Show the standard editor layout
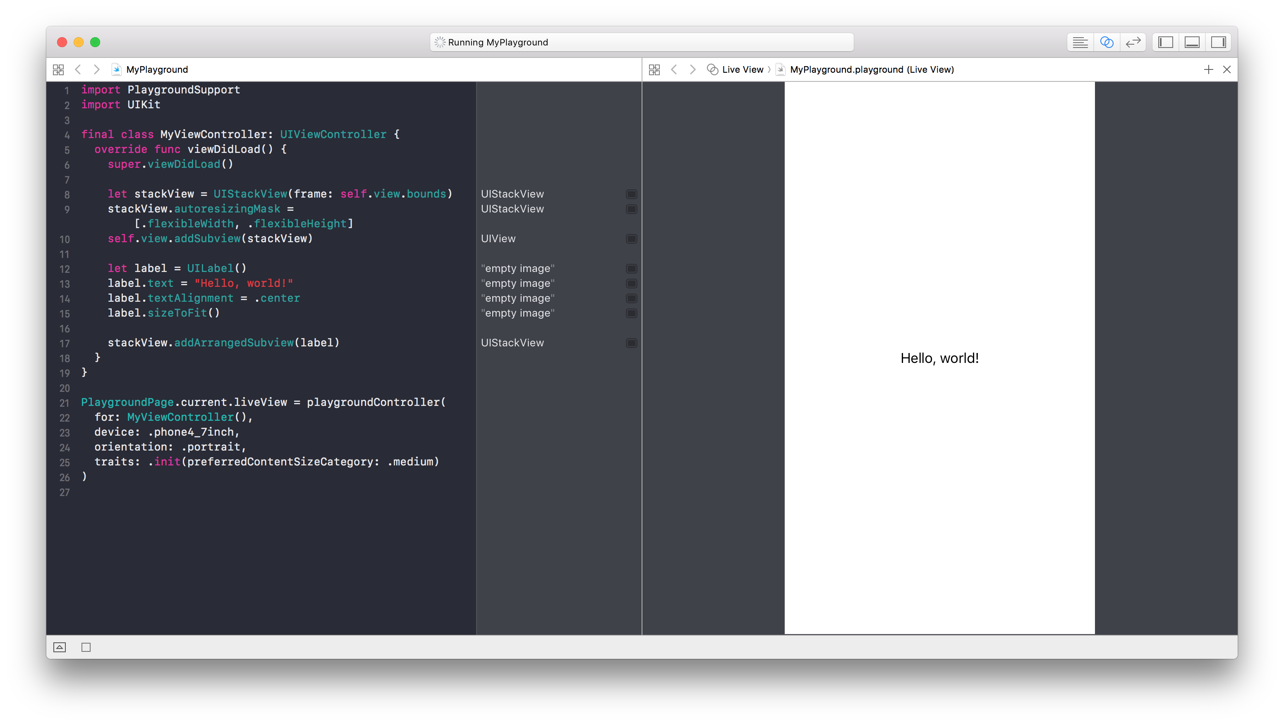 click(x=1080, y=42)
